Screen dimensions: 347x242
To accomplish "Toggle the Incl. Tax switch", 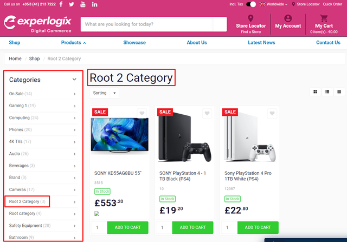I will point(251,4).
